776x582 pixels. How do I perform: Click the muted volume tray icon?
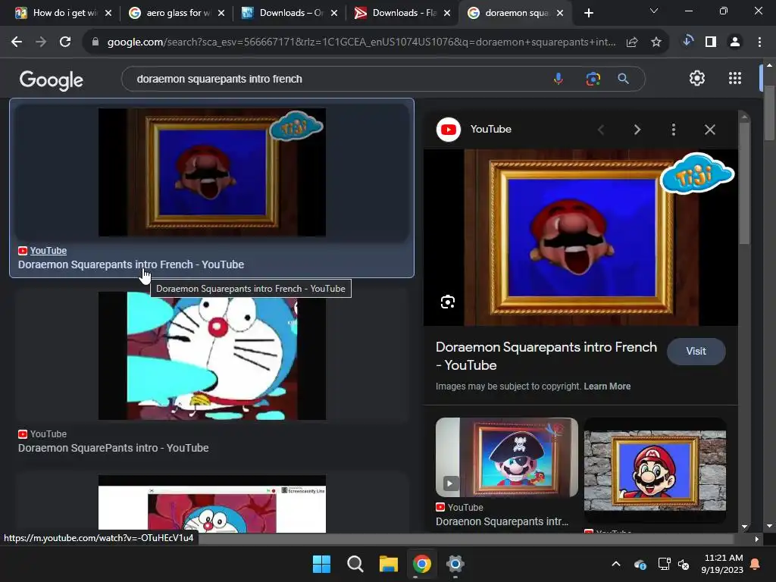pos(684,564)
